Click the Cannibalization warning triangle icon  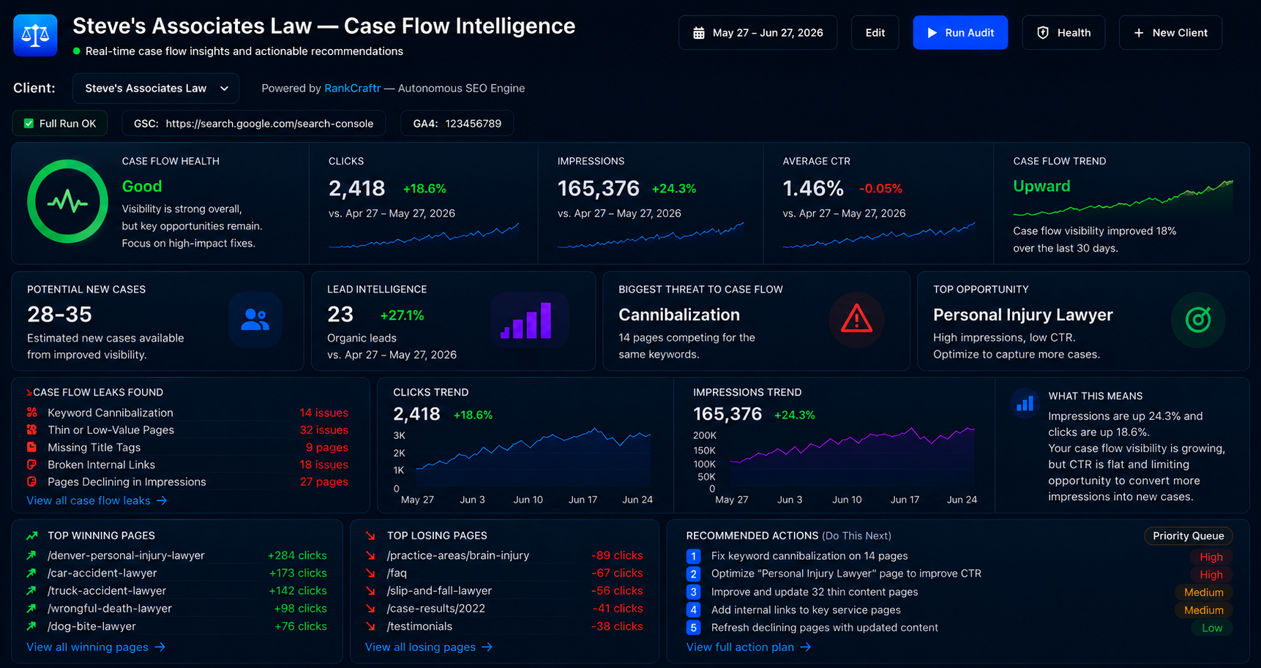coord(856,320)
